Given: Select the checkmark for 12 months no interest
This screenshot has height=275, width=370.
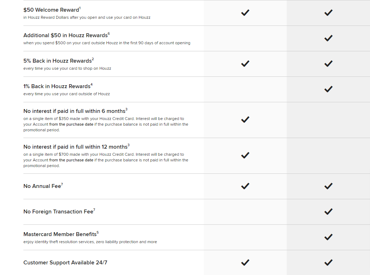Looking at the screenshot, I should 245,155.
